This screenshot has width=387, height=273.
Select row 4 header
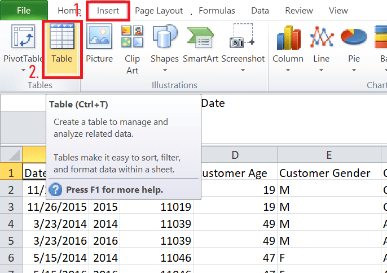11,223
